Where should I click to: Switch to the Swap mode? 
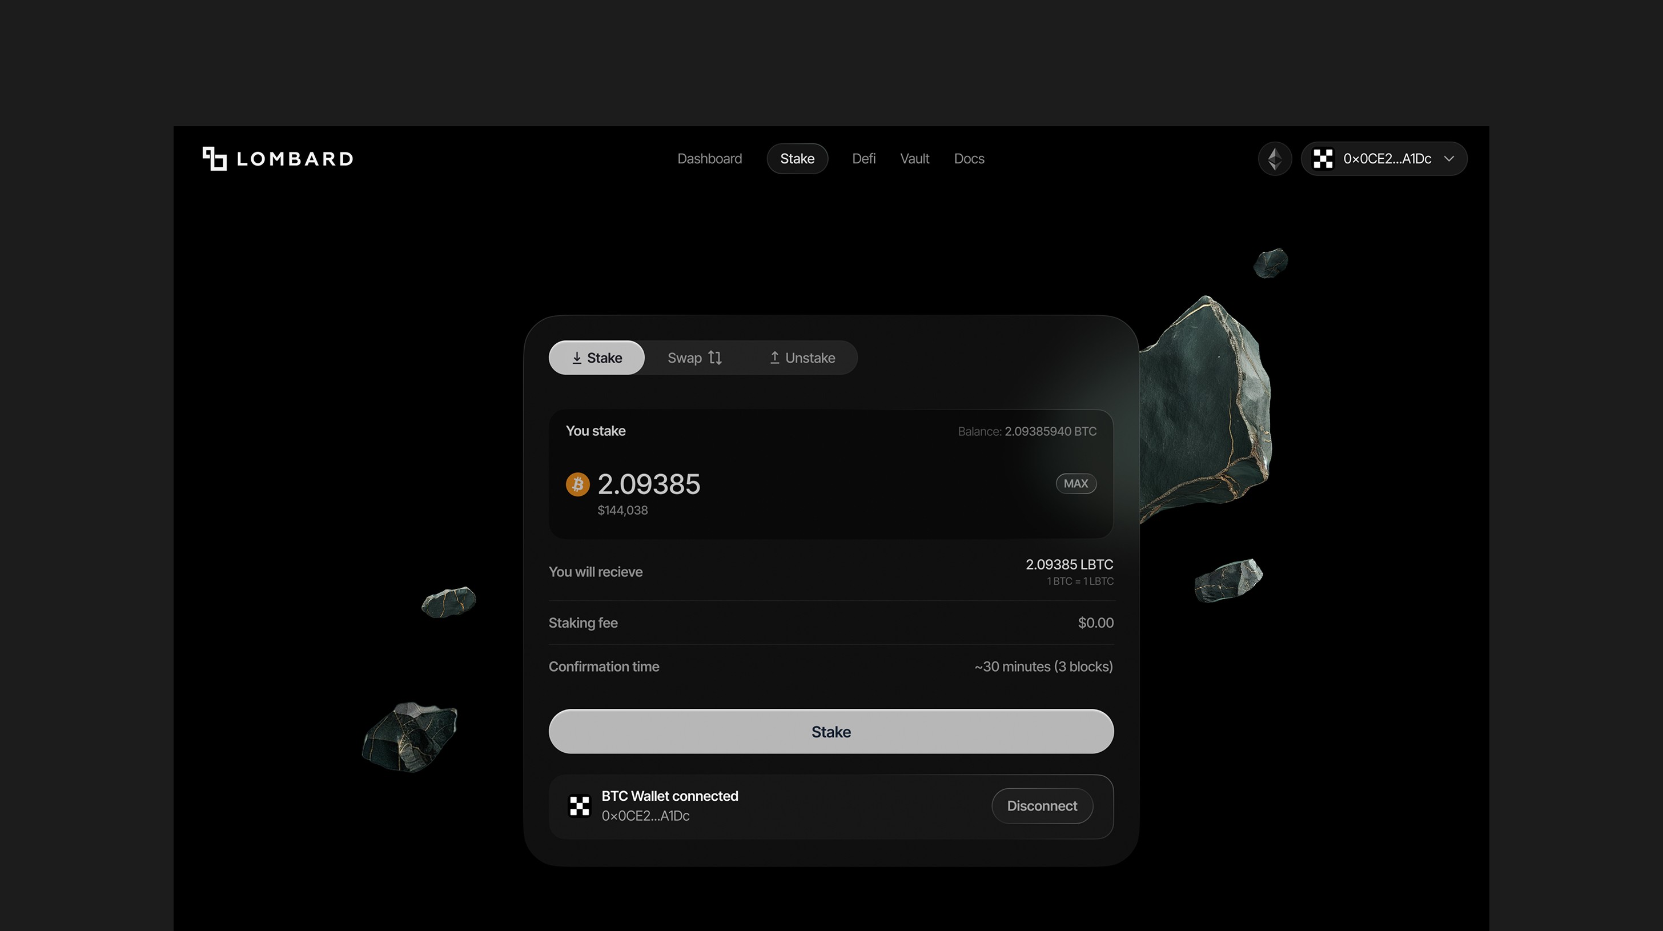point(694,358)
